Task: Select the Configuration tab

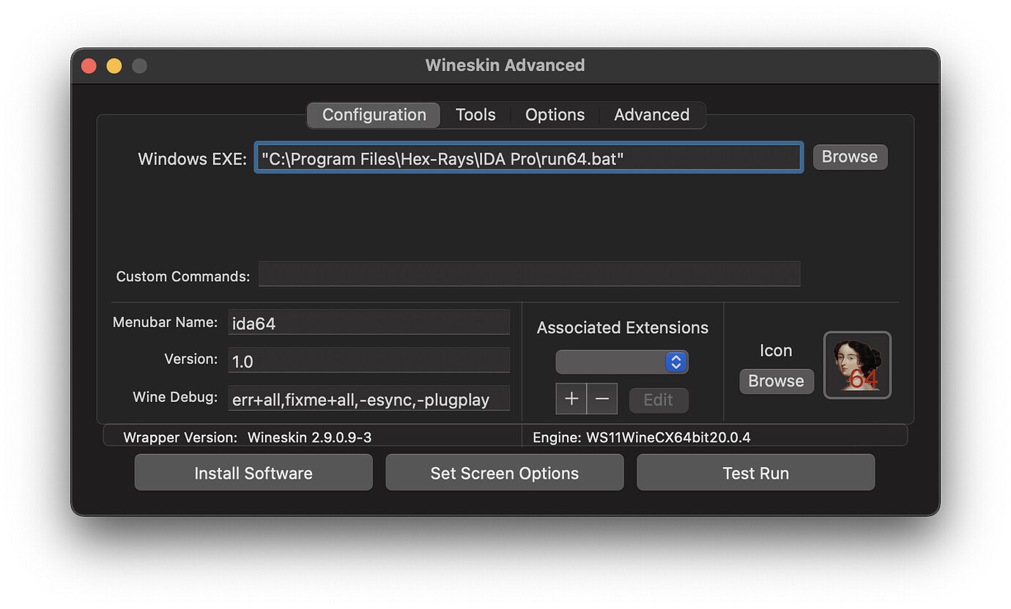Action: (x=374, y=114)
